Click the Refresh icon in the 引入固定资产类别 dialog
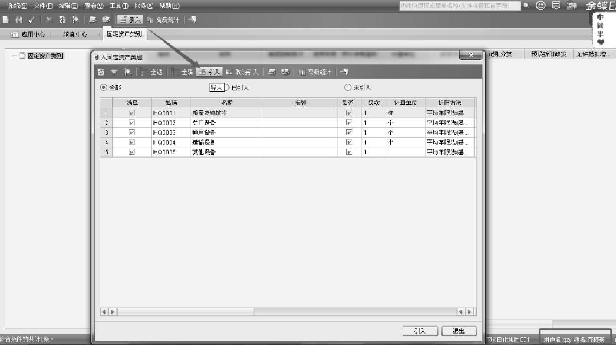Viewport: 616px width, 345px height. point(101,72)
